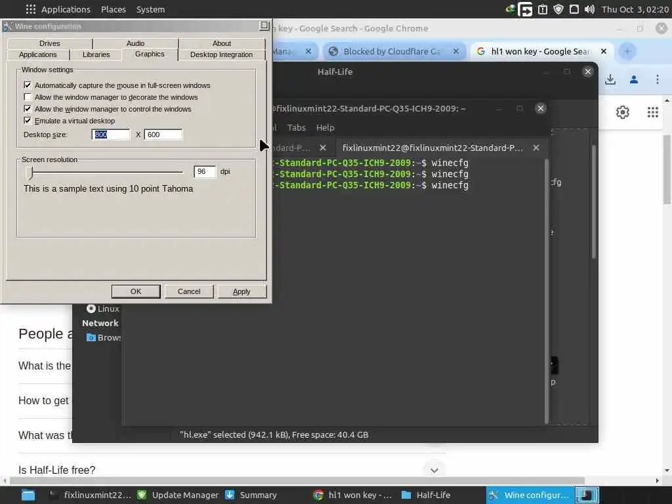The width and height of the screenshot is (672, 504).
Task: Open the terminal Help menu
Action: pos(325,127)
